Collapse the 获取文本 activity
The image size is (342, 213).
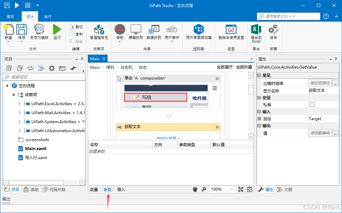[x=217, y=127]
